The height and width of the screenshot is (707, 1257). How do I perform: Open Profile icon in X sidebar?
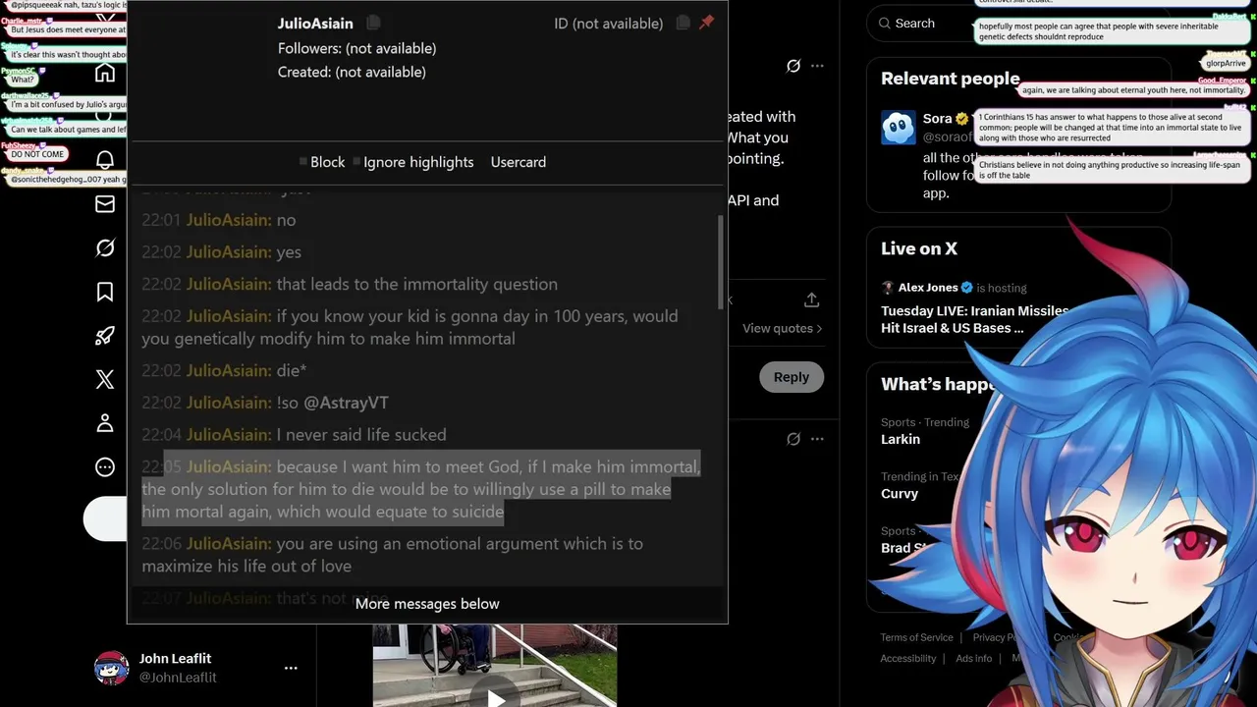[105, 423]
